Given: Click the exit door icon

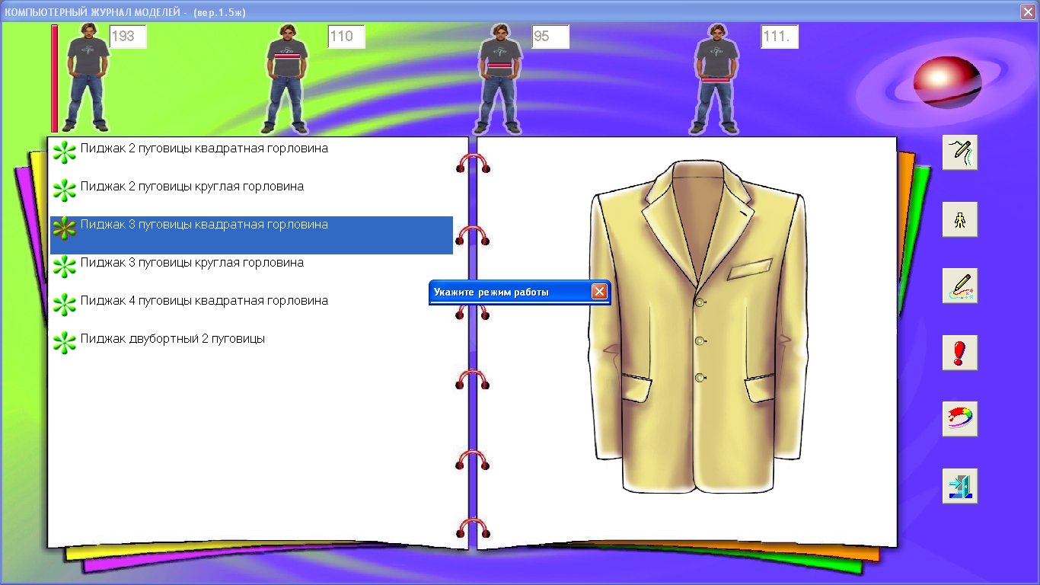Looking at the screenshot, I should (x=959, y=486).
